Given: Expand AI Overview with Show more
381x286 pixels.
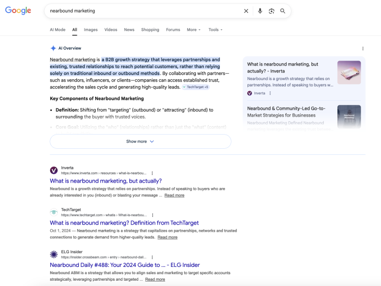Looking at the screenshot, I should [140, 141].
